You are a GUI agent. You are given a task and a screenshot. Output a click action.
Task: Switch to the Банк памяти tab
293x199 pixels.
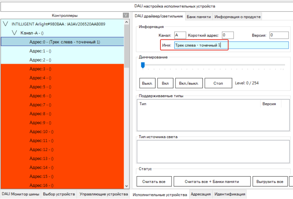pos(199,17)
